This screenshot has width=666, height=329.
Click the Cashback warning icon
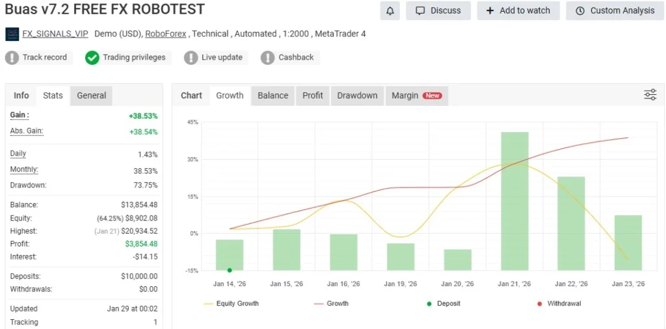coord(268,58)
